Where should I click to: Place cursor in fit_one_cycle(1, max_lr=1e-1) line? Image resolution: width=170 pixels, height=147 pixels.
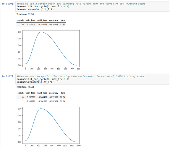(x=43, y=6)
